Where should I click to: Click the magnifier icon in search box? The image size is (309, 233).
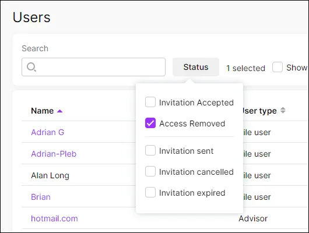coord(31,67)
